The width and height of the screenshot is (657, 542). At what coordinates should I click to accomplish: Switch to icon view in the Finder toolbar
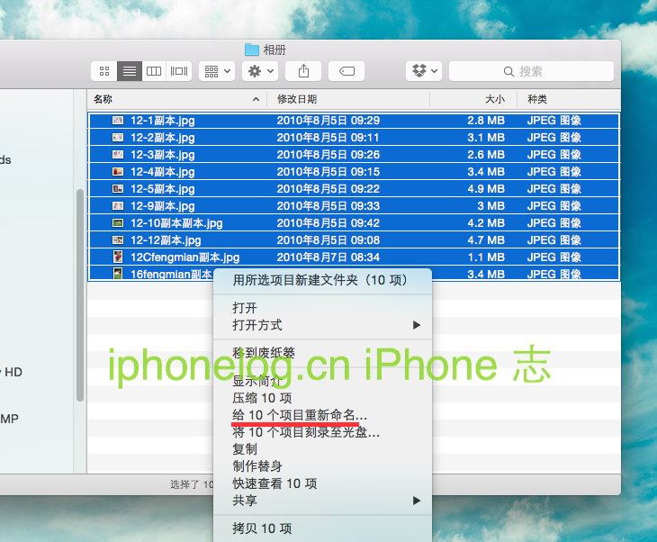click(x=104, y=71)
